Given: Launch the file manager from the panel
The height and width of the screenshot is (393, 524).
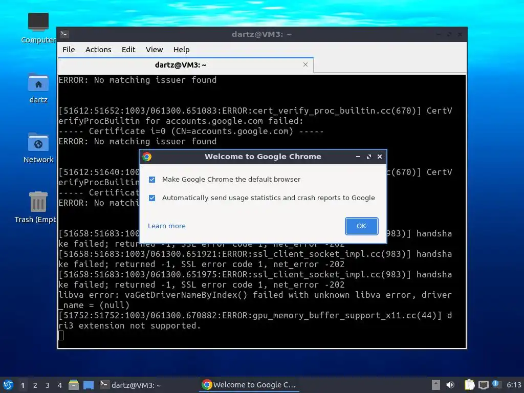Looking at the screenshot, I should click(74, 385).
